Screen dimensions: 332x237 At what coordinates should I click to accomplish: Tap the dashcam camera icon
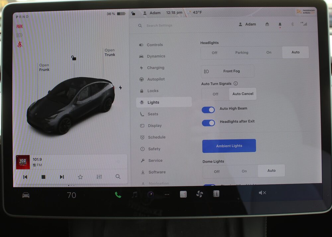pos(151,195)
